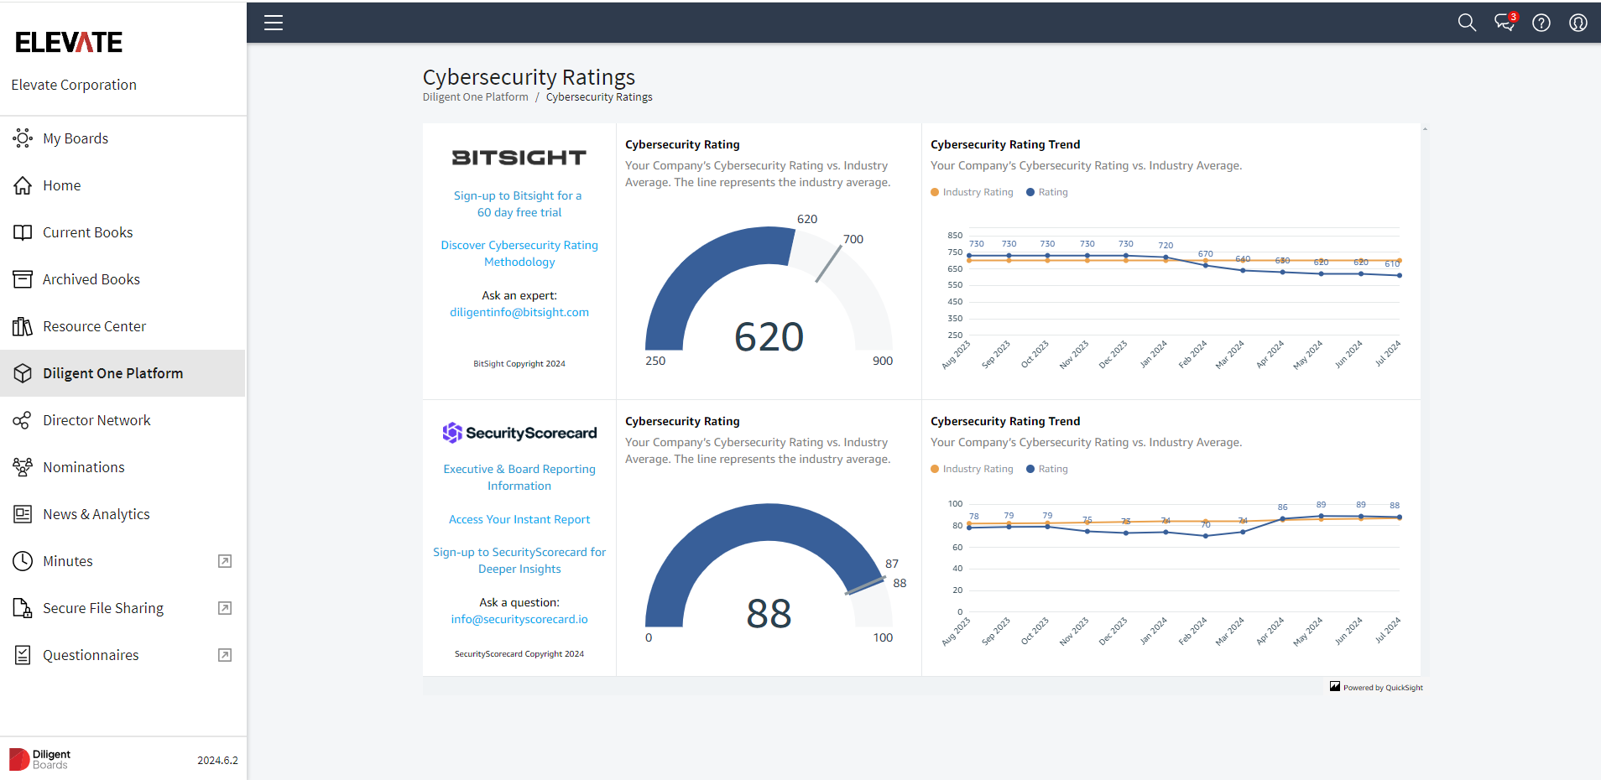The image size is (1601, 780).
Task: Click the Secure File Sharing lock icon
Action: click(x=23, y=608)
